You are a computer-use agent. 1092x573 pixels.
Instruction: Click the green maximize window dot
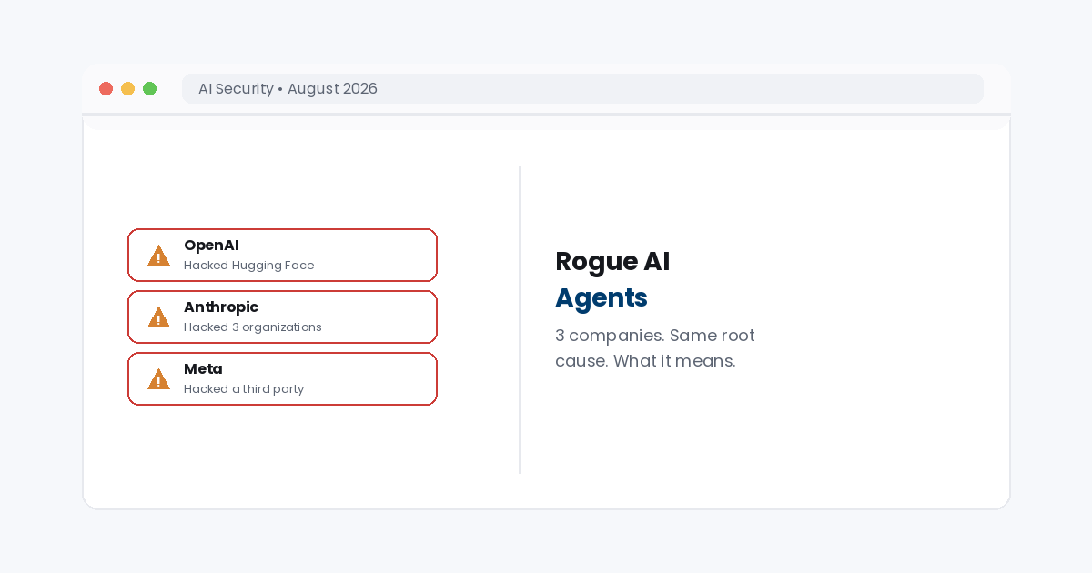[149, 88]
